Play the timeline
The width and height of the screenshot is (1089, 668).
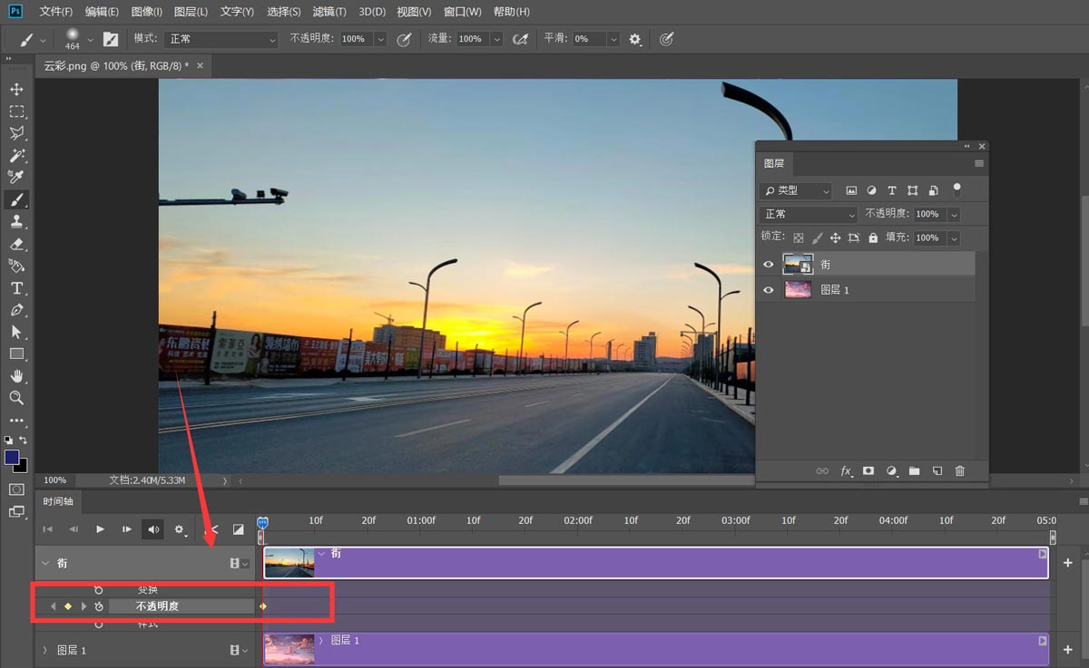[101, 529]
